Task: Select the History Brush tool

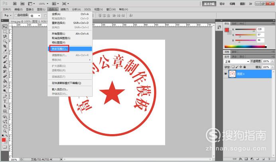Action: [x=5, y=71]
